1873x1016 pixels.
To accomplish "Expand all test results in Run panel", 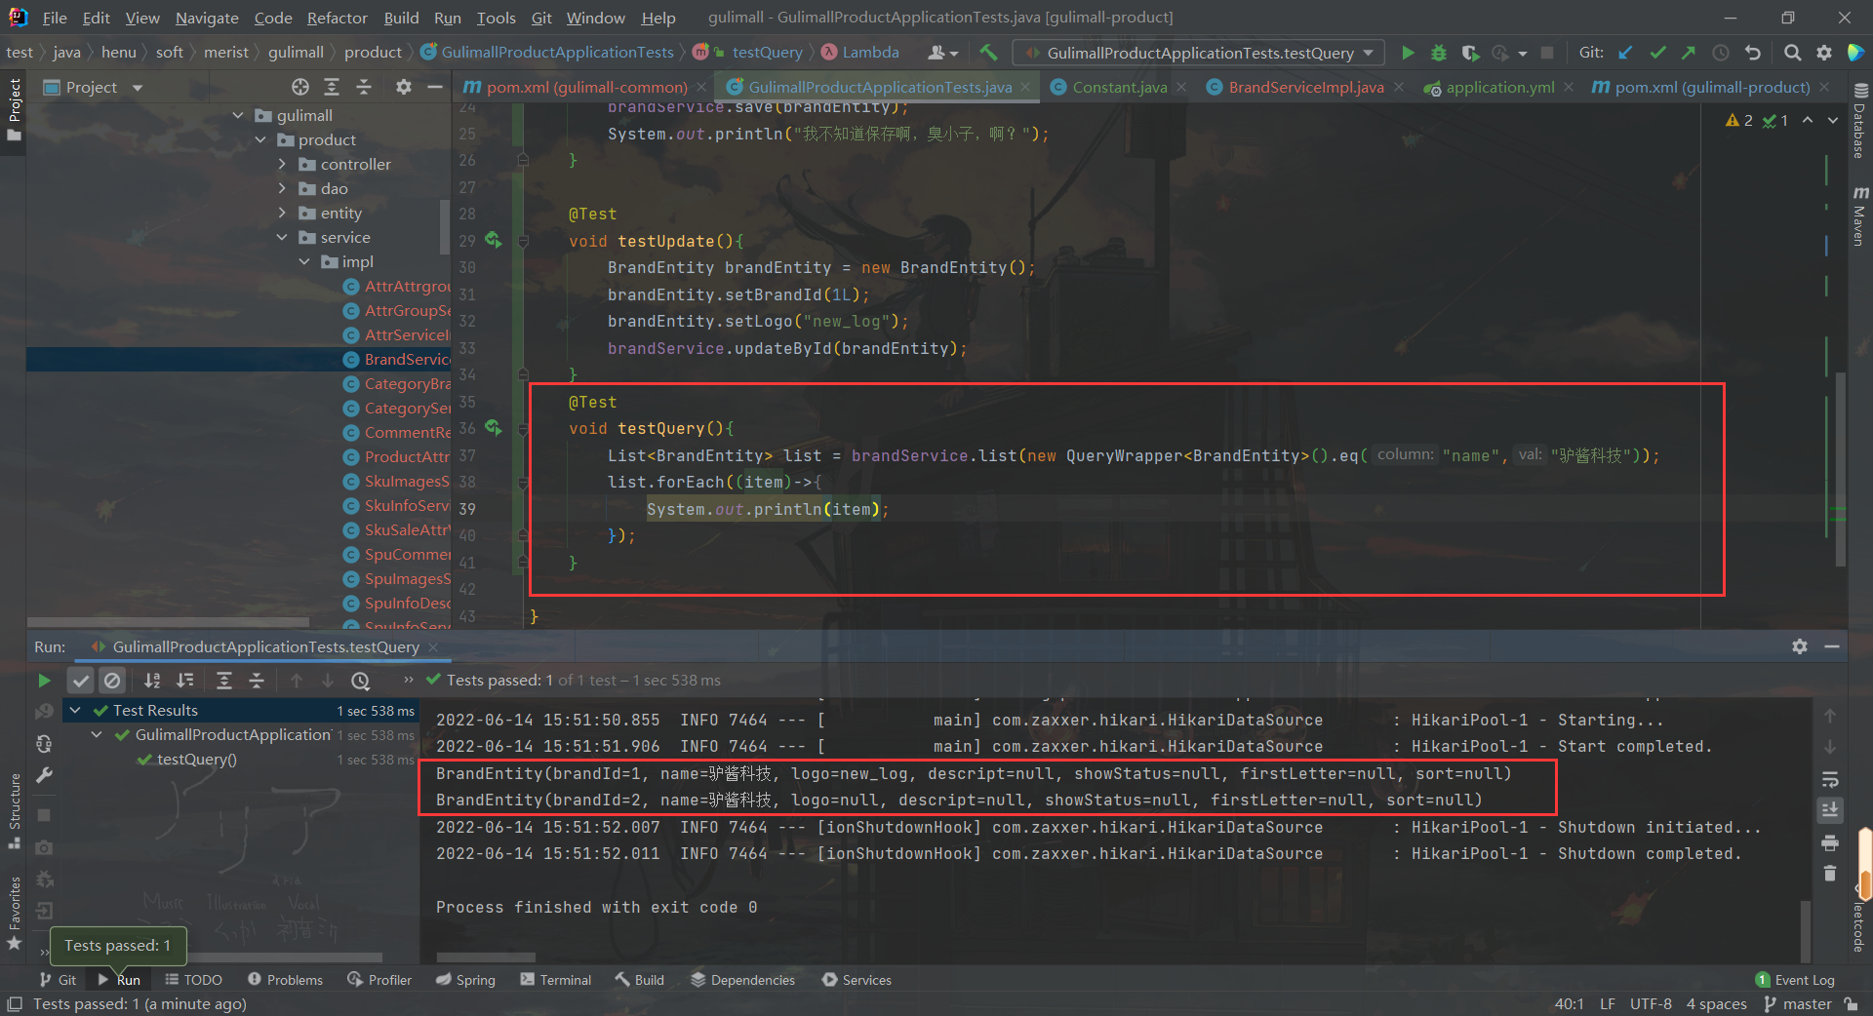I will coord(223,681).
